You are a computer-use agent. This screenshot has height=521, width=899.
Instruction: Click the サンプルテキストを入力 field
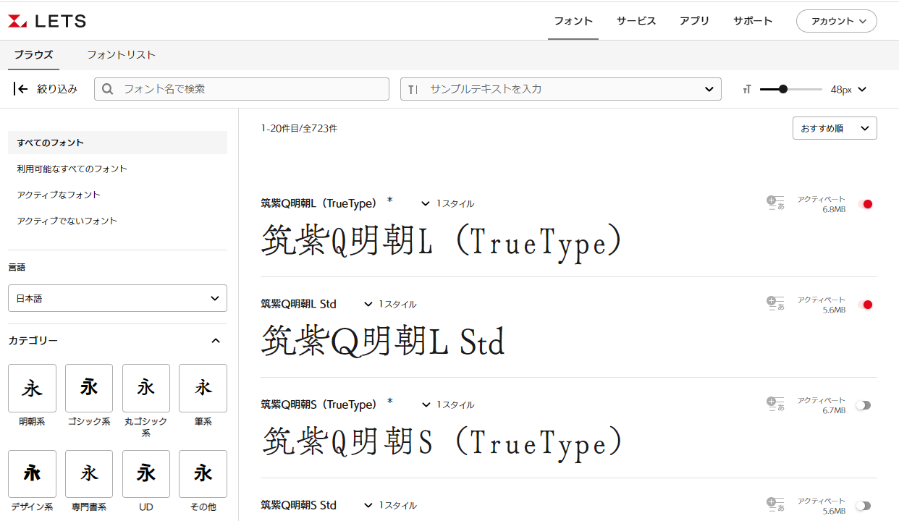pos(561,89)
